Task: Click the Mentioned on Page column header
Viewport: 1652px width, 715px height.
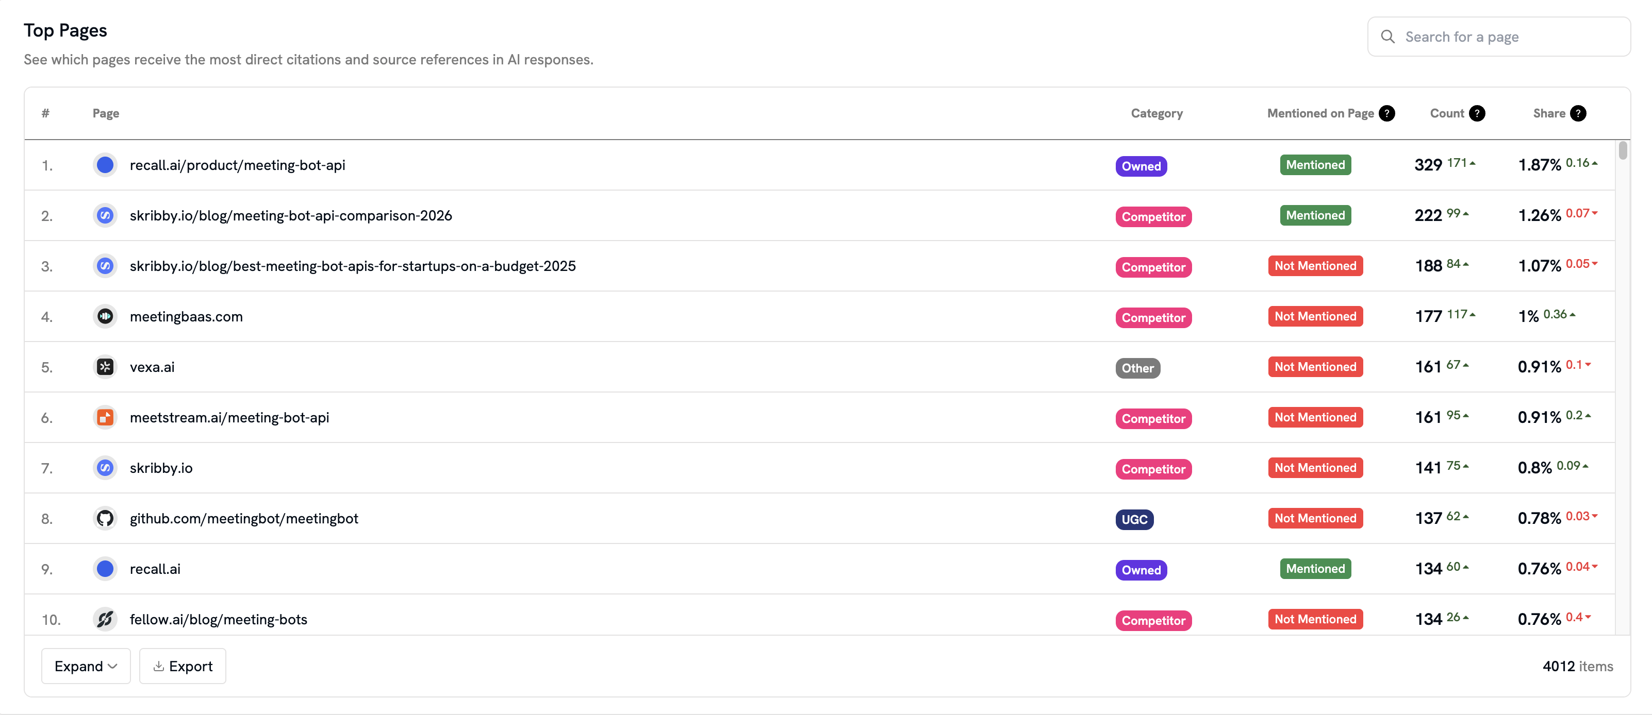Action: (1320, 113)
